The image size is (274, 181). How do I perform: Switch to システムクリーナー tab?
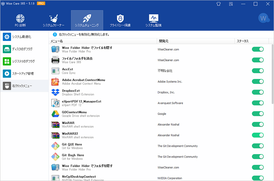53,20
